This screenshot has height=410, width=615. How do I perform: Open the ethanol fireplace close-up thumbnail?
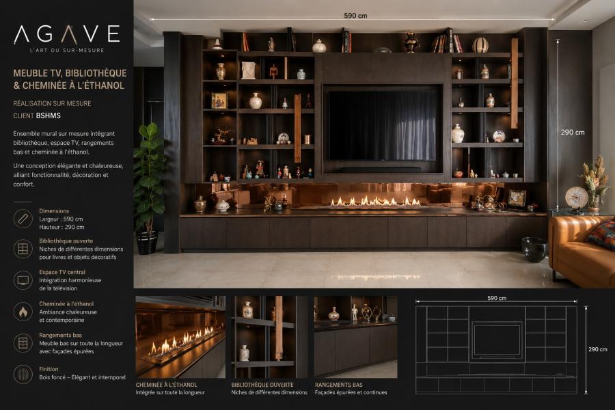click(x=180, y=337)
